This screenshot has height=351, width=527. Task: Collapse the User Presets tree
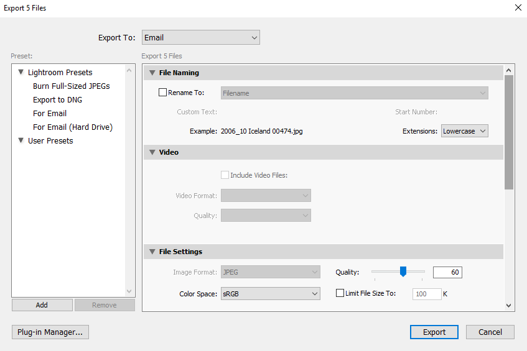tap(21, 141)
